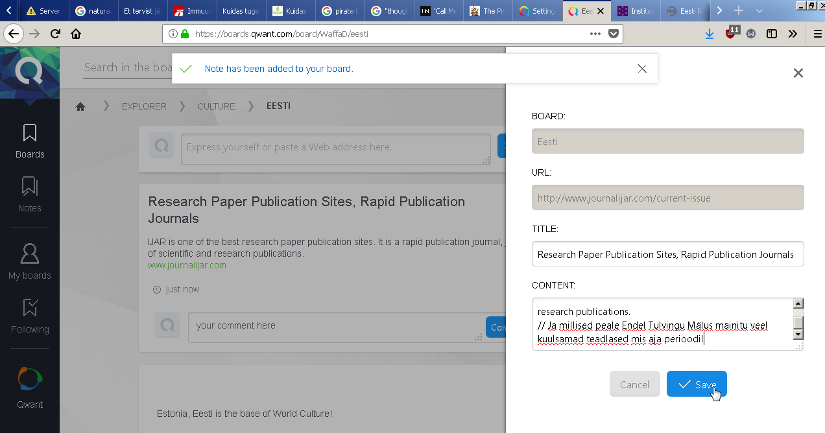Click the Title input field

point(667,254)
